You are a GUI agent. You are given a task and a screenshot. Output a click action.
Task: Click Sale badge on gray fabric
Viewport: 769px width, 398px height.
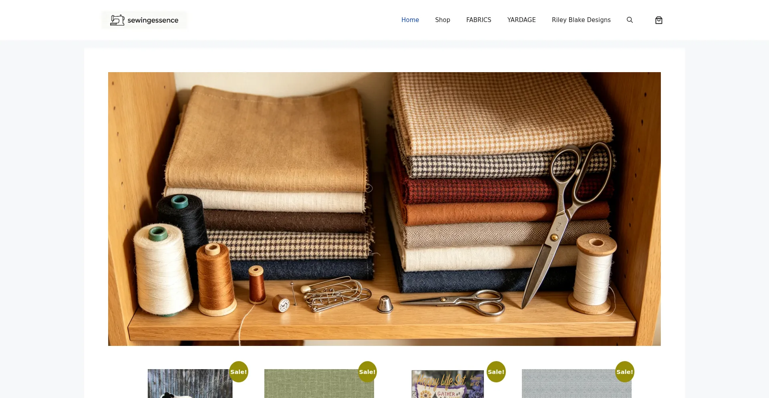coord(625,372)
